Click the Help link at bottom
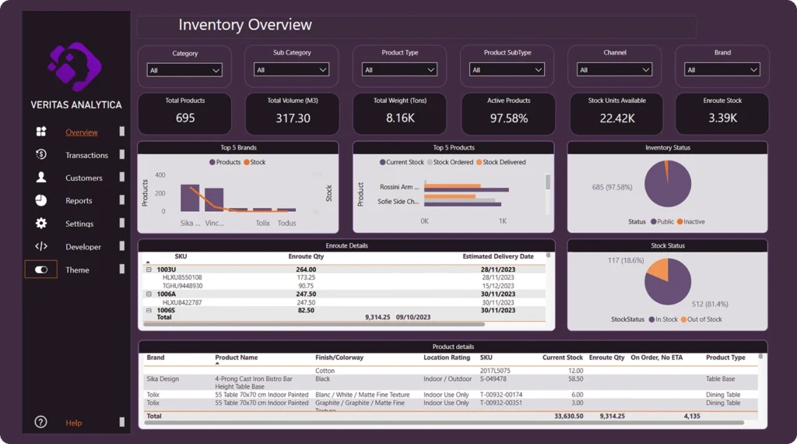Viewport: 797px width, 444px height. 73,423
